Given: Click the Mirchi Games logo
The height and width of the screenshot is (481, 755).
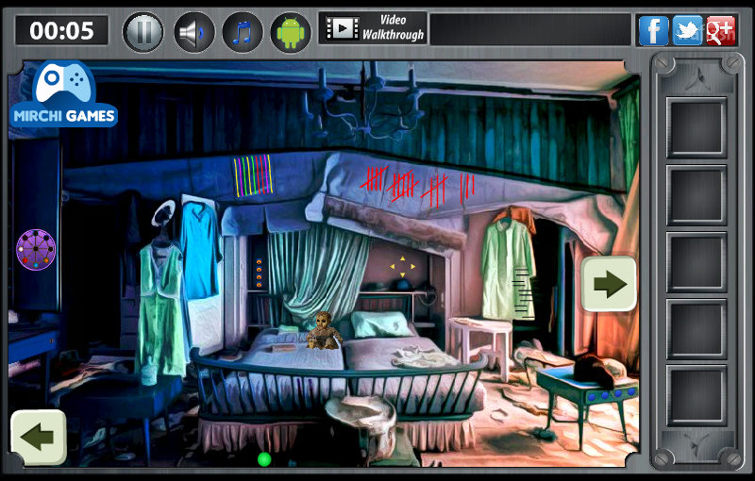Looking at the screenshot, I should (x=63, y=94).
